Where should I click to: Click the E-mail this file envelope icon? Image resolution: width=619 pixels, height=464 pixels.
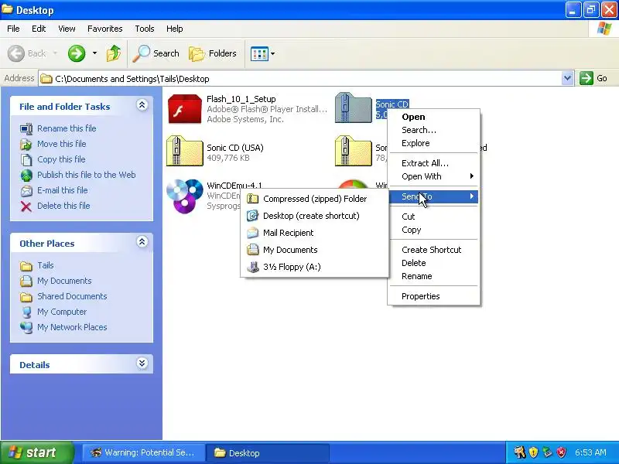pyautogui.click(x=26, y=190)
